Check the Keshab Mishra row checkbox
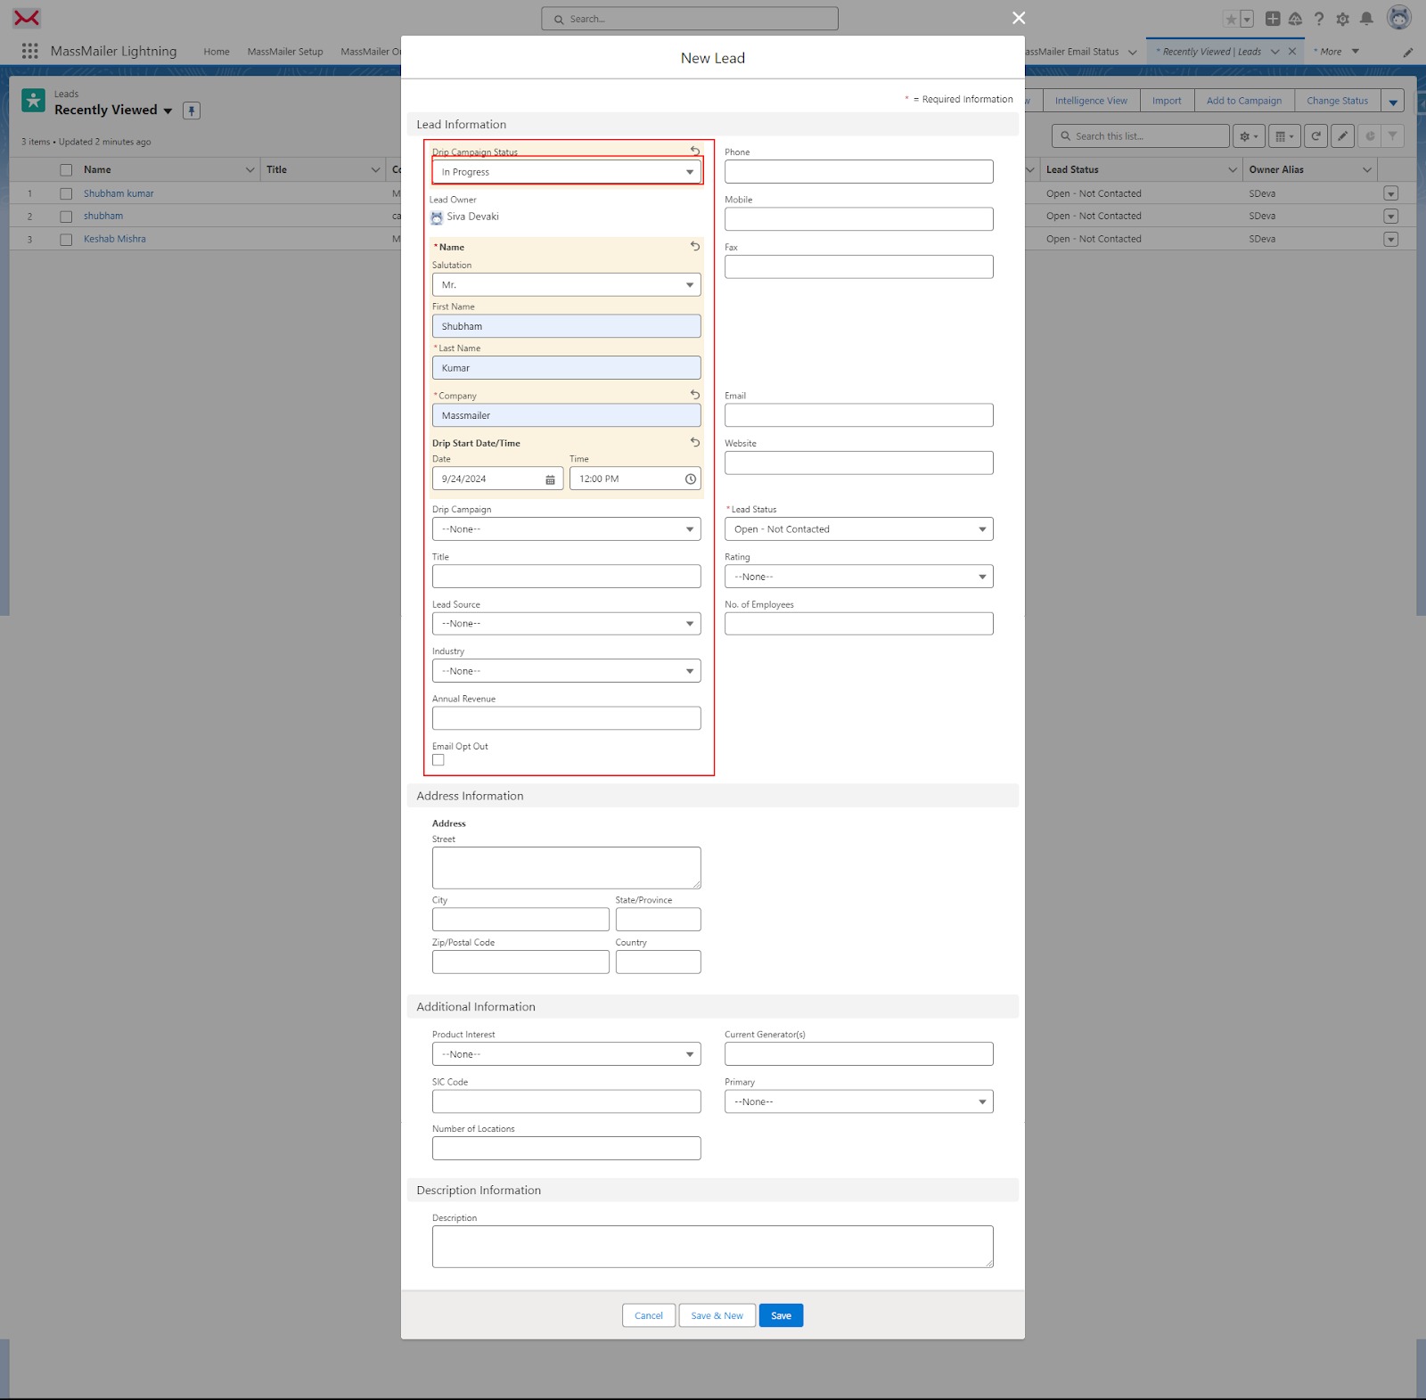The height and width of the screenshot is (1400, 1426). coord(66,240)
